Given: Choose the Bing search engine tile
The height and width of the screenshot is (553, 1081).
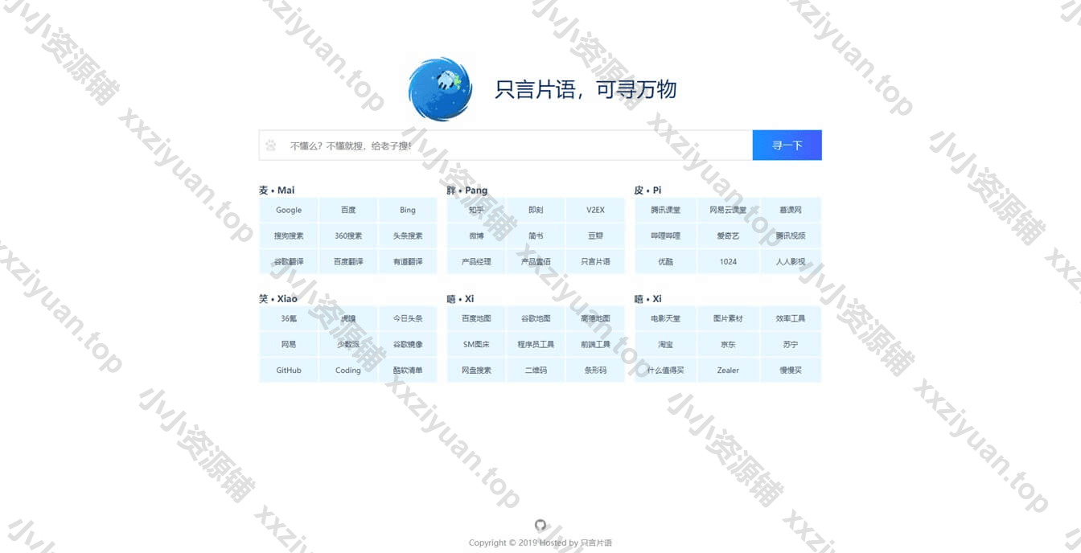Looking at the screenshot, I should click(408, 210).
